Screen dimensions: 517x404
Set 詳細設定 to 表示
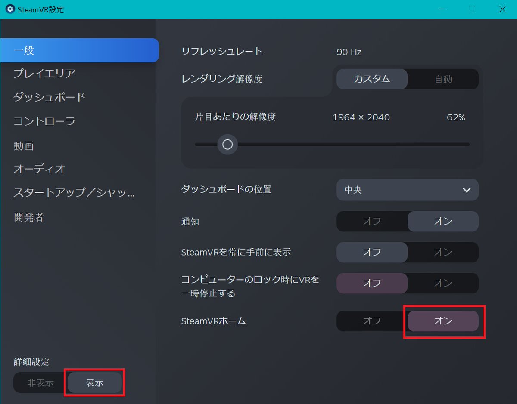[x=95, y=382]
